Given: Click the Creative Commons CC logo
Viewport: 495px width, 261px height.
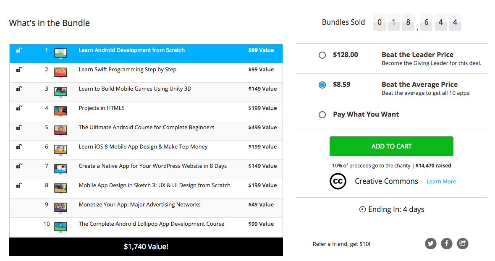Looking at the screenshot, I should 338,181.
